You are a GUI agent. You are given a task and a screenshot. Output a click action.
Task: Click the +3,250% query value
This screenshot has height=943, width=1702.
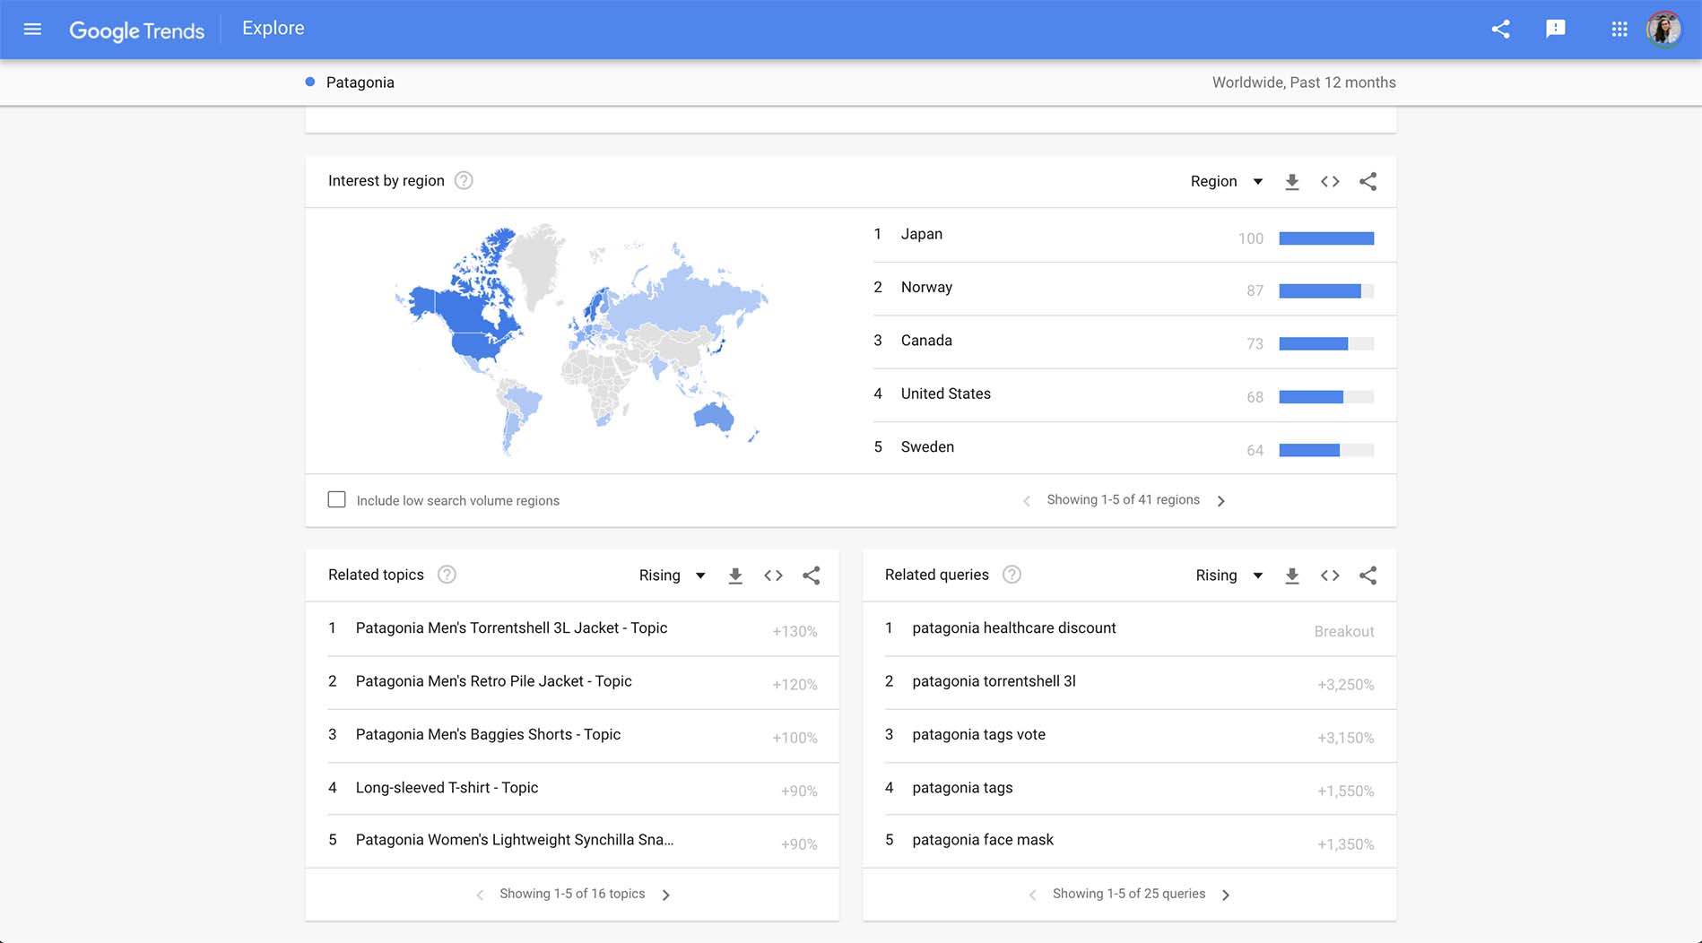pyautogui.click(x=1345, y=685)
